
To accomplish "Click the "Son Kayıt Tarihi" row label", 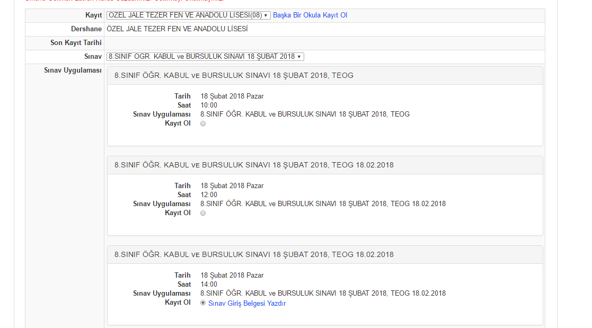I will tap(76, 42).
